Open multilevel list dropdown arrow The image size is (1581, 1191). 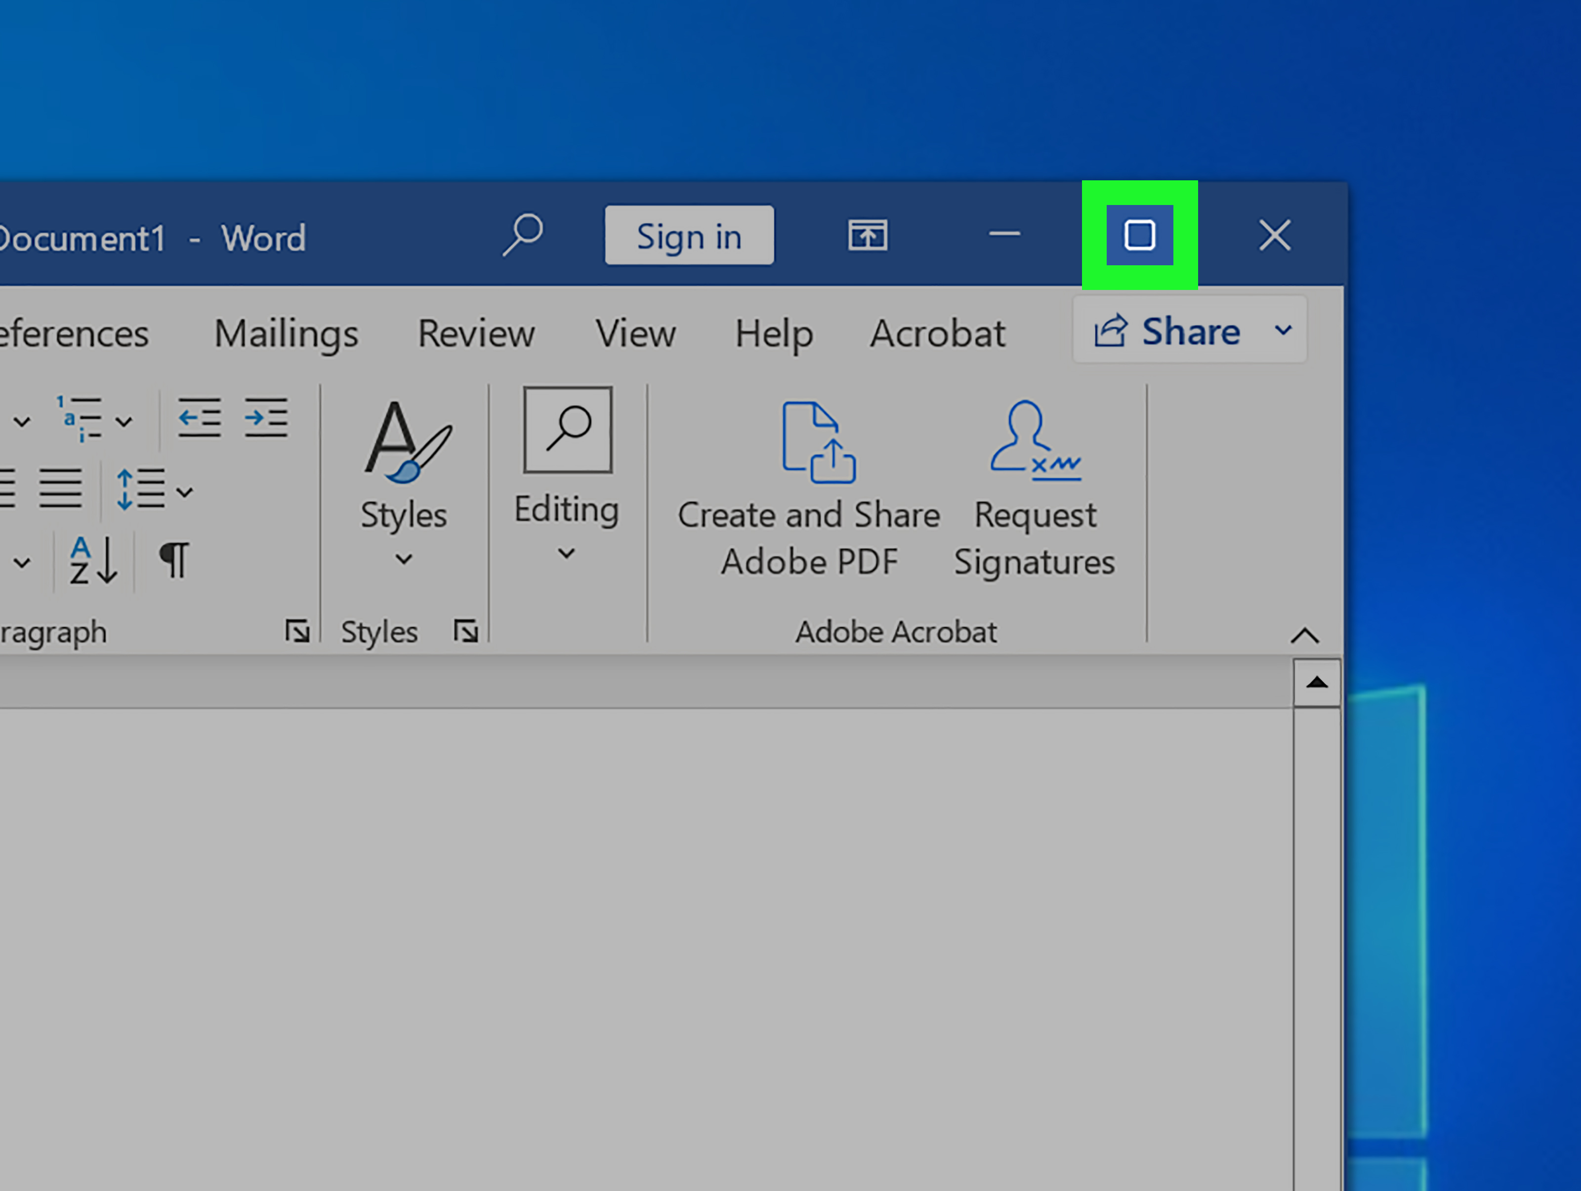[x=125, y=421]
